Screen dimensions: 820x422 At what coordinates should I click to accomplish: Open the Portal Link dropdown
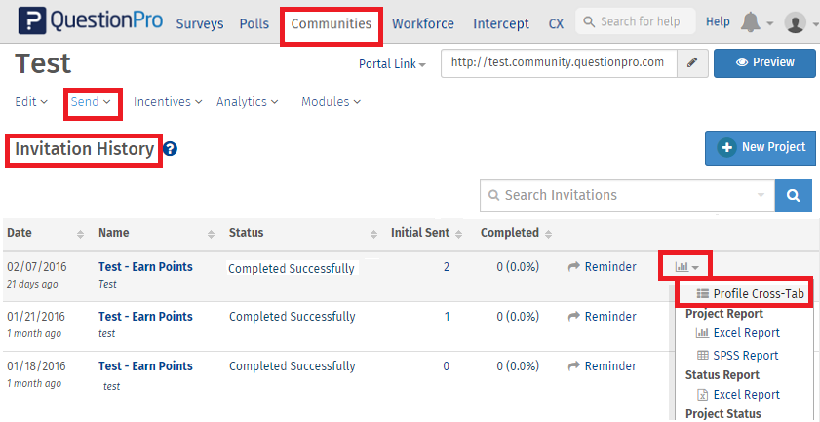coord(392,63)
